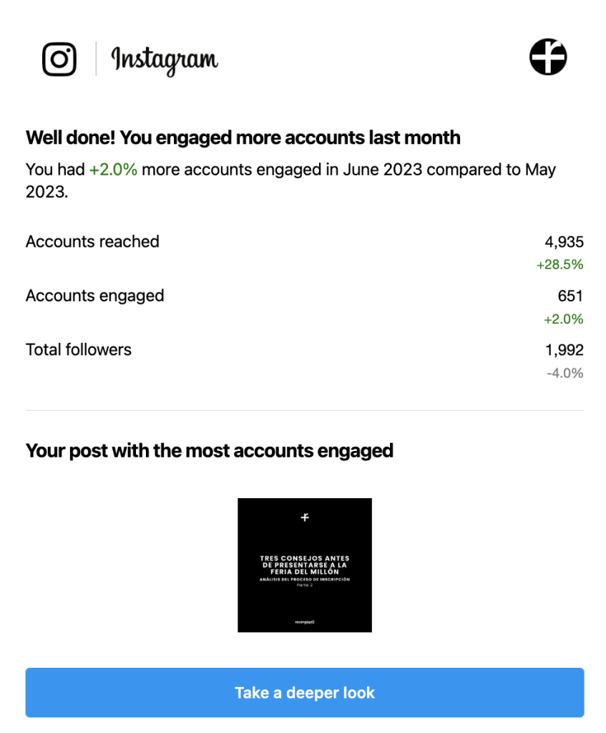Screen dimensions: 606x733
Task: Select the Accounts engaged label
Action: [94, 296]
